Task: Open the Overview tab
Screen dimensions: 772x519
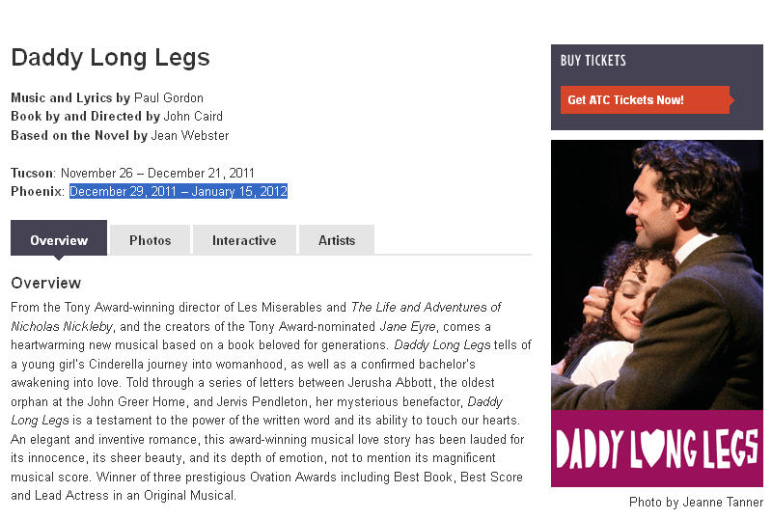Action: pos(58,240)
